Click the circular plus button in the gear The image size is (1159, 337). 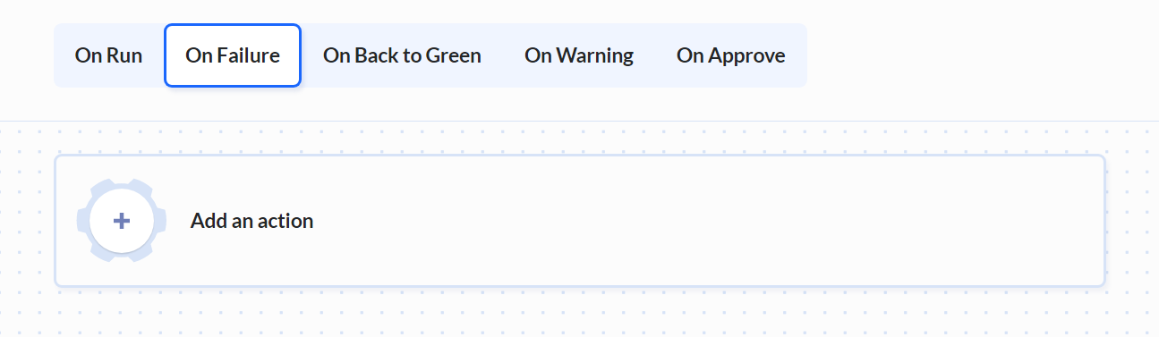click(122, 221)
